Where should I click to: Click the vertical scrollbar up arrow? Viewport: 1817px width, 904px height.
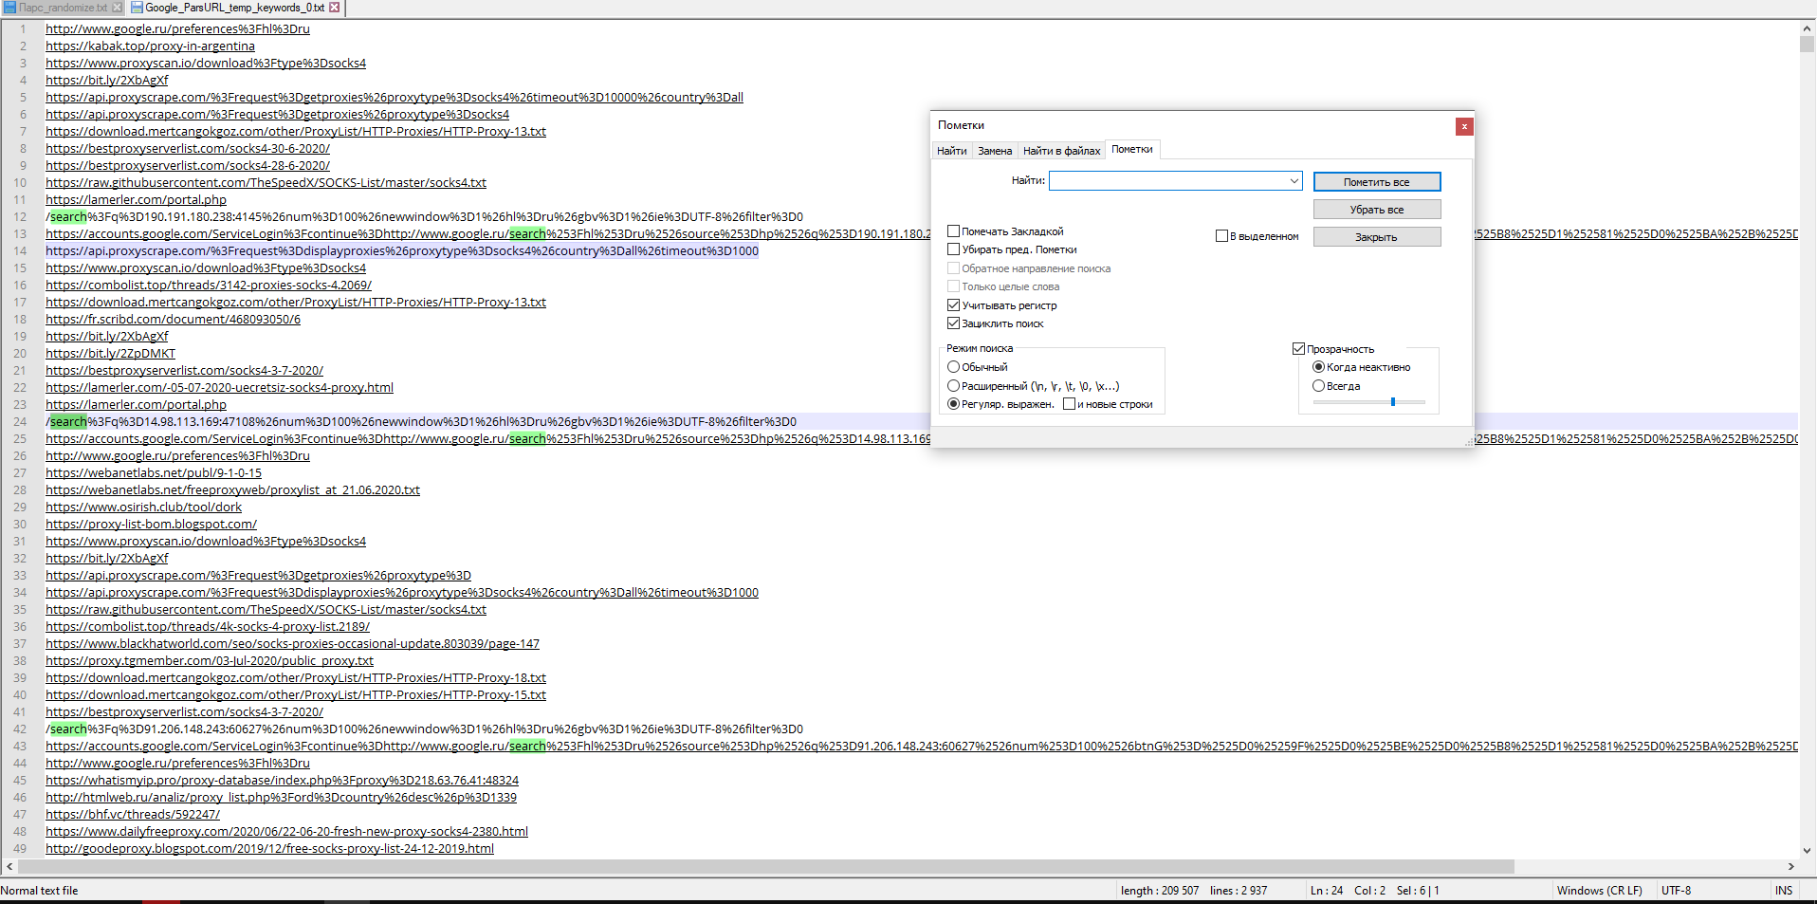pyautogui.click(x=1807, y=28)
